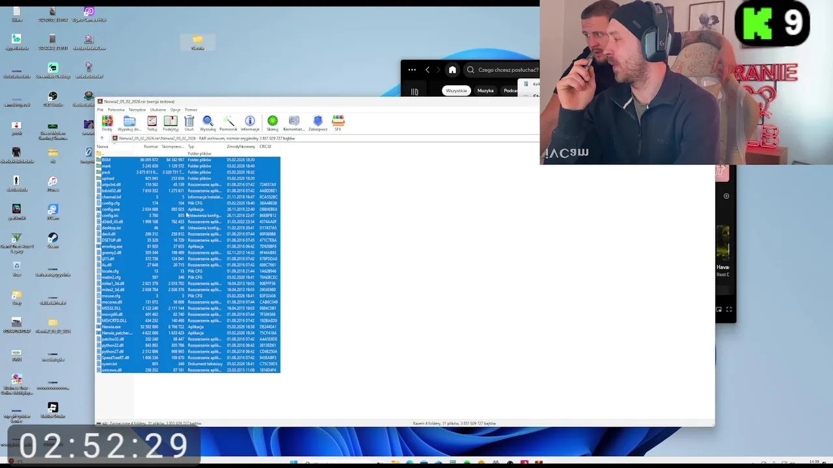The height and width of the screenshot is (468, 833).
Task: Select the config.exe file row
Action: pos(188,209)
